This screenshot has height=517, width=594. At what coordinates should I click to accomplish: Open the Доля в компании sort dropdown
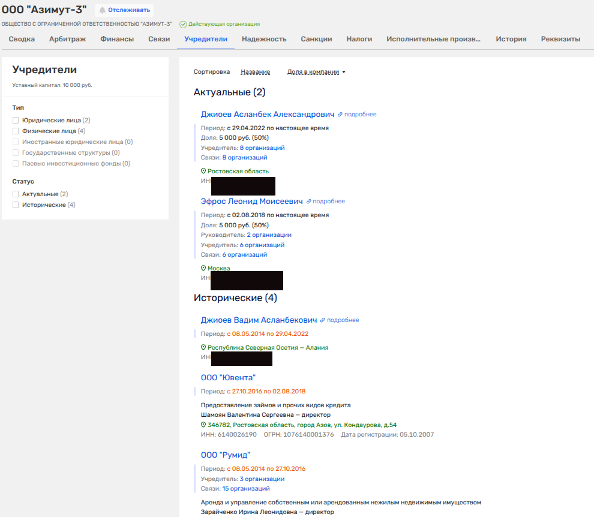click(316, 72)
